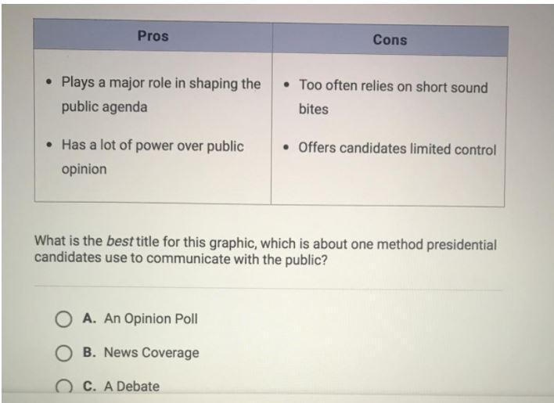The height and width of the screenshot is (403, 554).
Task: Click the 'A Debate' answer label
Action: point(131,386)
